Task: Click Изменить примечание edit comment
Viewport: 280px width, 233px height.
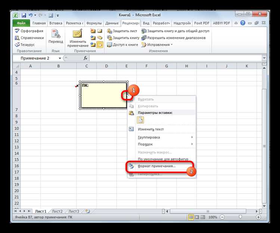Action: 78,38
